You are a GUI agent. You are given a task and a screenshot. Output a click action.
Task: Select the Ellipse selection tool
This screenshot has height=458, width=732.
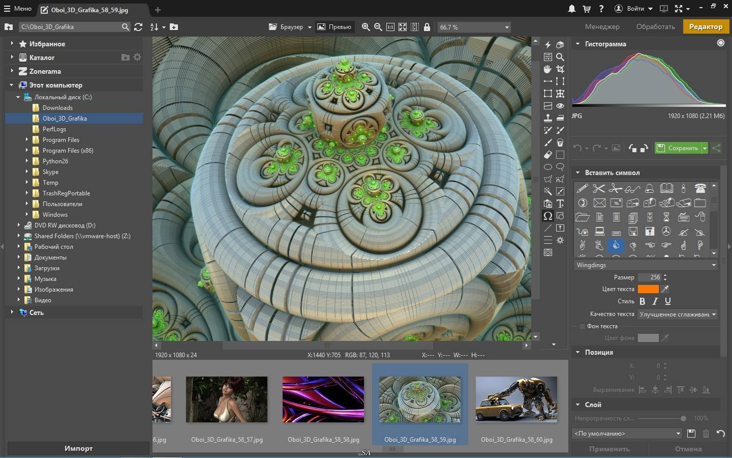click(x=547, y=167)
